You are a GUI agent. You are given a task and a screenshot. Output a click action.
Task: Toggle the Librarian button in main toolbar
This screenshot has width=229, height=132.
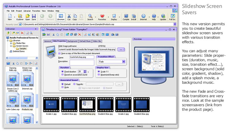pos(61,17)
